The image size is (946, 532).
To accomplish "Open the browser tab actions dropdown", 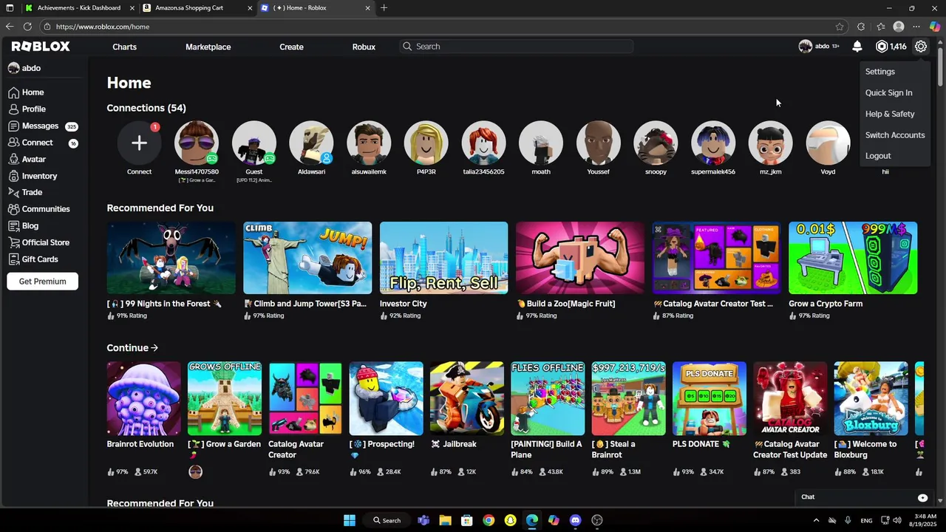I will coord(10,8).
